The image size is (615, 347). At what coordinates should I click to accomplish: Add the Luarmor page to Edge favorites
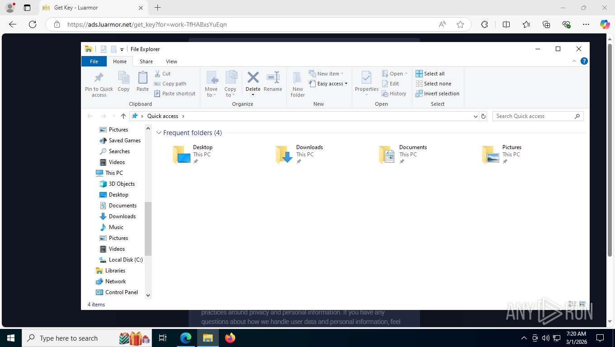click(460, 24)
